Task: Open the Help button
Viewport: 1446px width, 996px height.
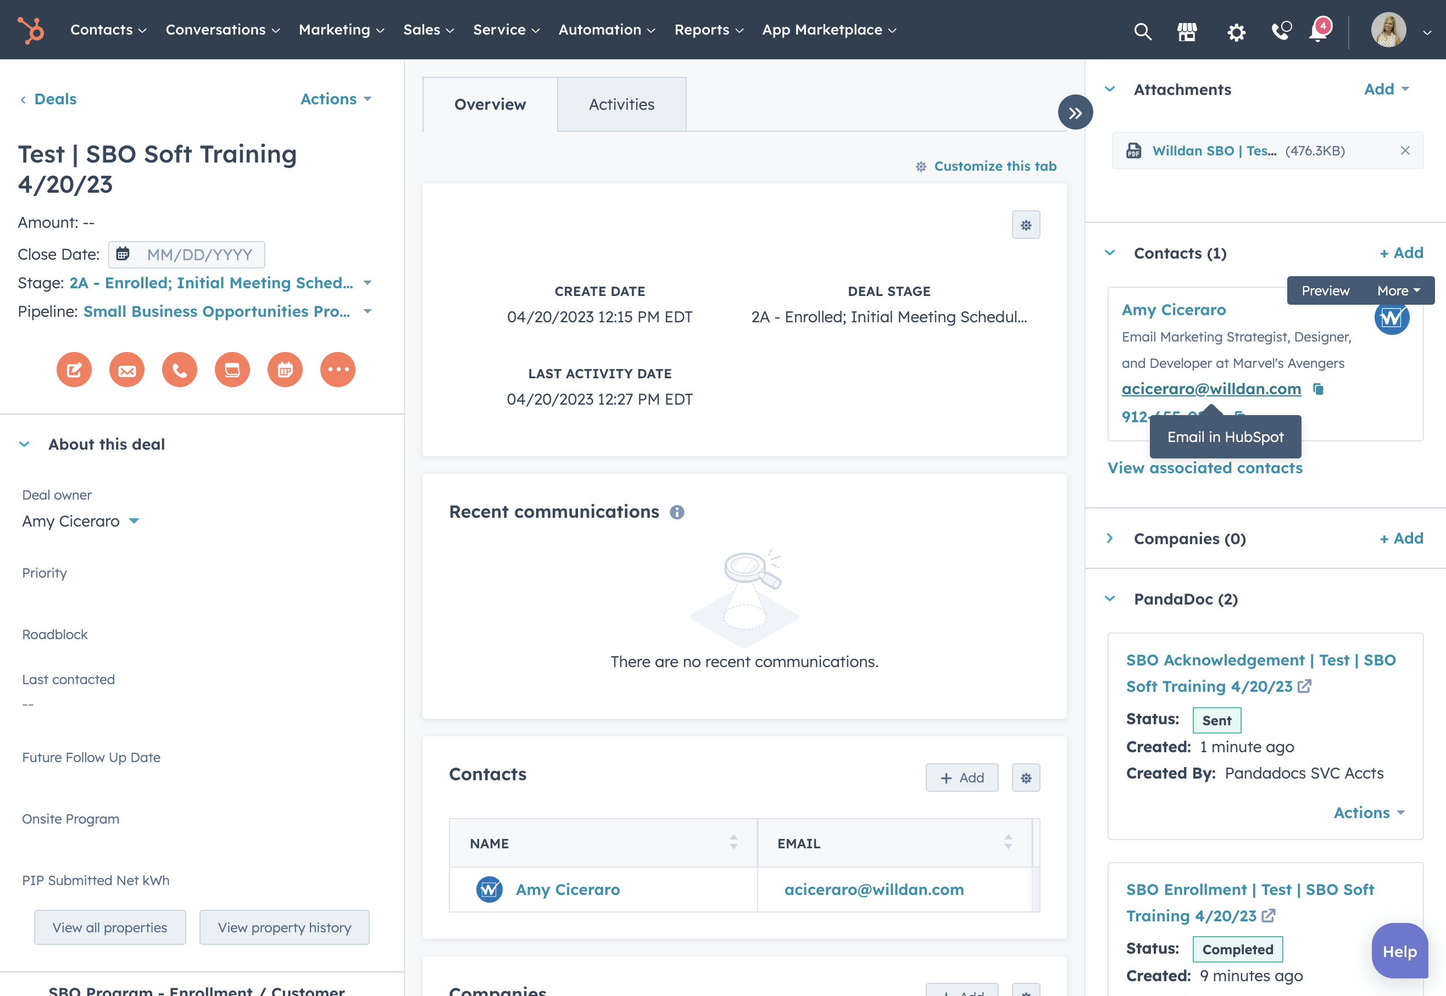Action: coord(1399,951)
